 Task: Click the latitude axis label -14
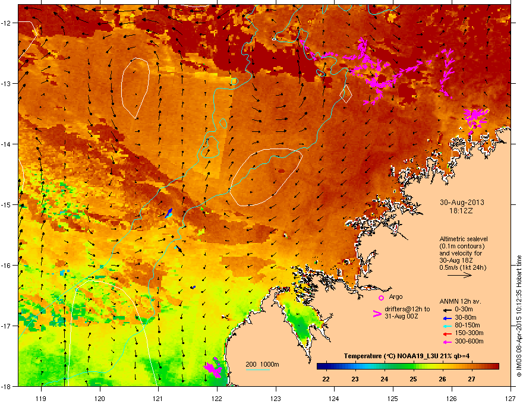point(6,144)
